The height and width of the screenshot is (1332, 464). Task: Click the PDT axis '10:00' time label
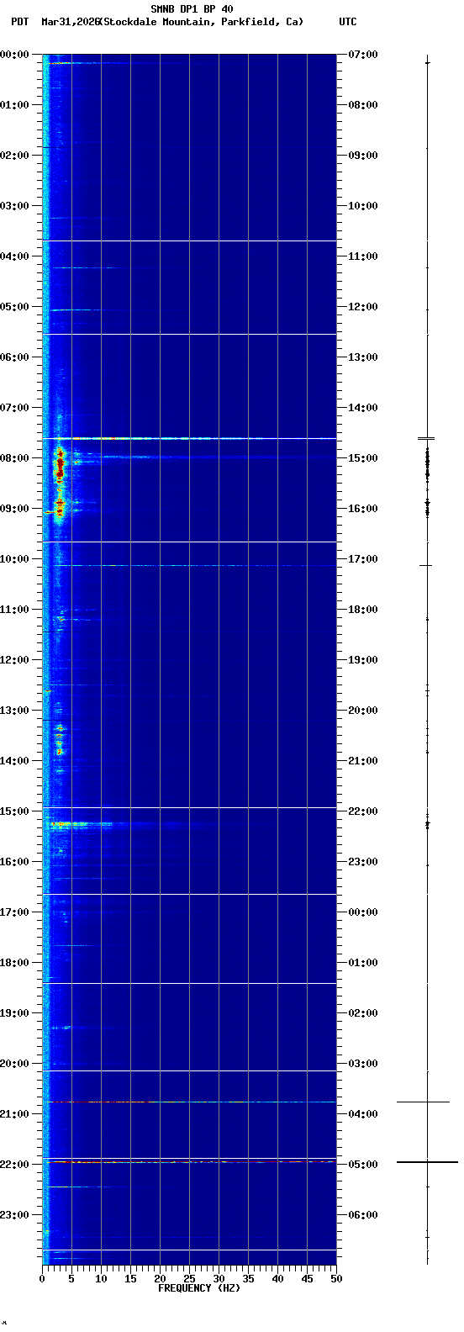(15, 559)
